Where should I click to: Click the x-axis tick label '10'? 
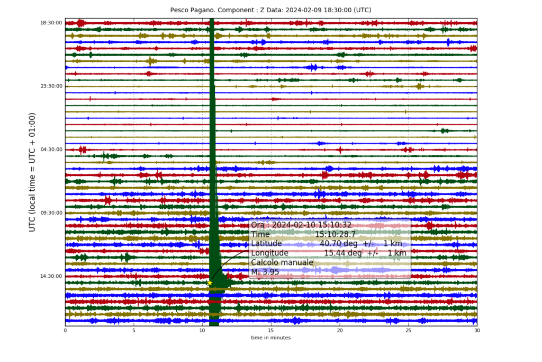click(x=202, y=331)
